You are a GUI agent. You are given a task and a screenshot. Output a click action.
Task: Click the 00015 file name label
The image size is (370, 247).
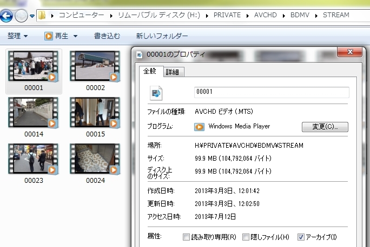[x=95, y=134]
